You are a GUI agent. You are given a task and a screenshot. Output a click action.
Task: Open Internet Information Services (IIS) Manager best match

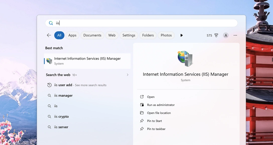(87, 61)
